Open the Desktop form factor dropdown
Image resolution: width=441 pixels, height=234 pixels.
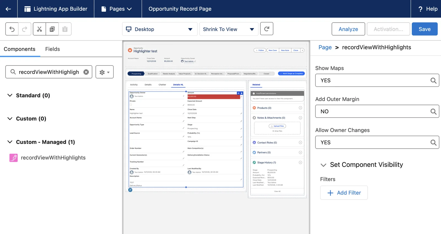[160, 29]
